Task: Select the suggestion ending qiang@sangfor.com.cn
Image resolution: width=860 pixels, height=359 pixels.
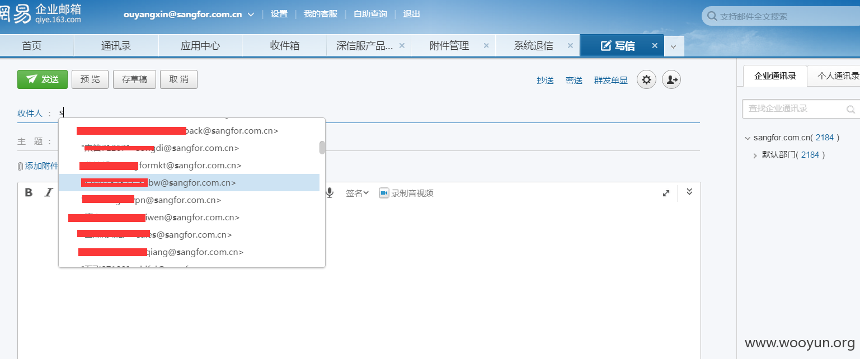Action: coord(189,252)
